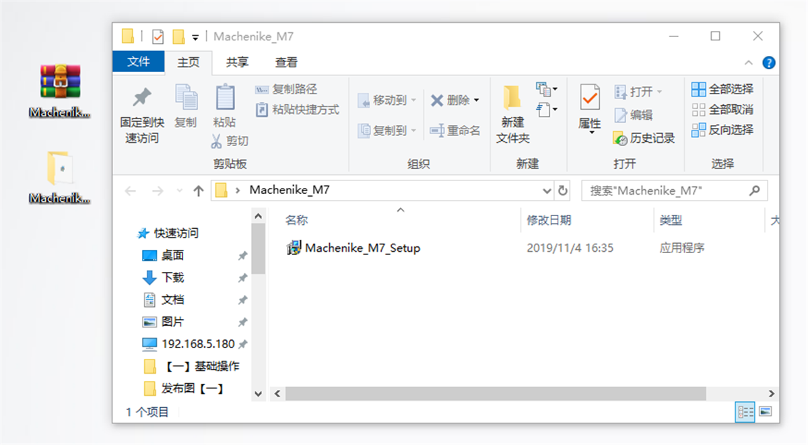The image size is (808, 445).
Task: Open Documents (文档) in navigation pane
Action: click(164, 300)
